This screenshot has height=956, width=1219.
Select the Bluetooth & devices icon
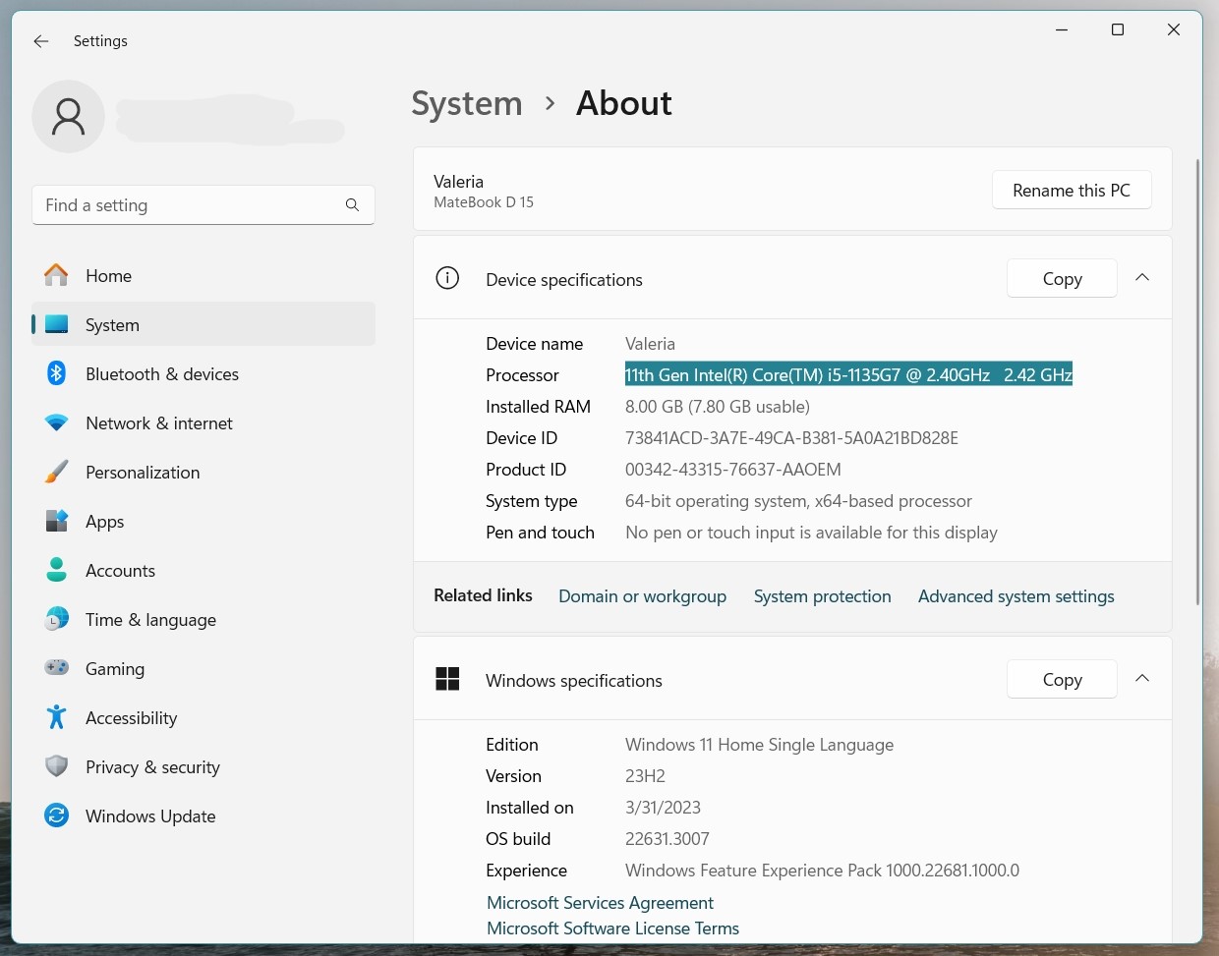(57, 374)
